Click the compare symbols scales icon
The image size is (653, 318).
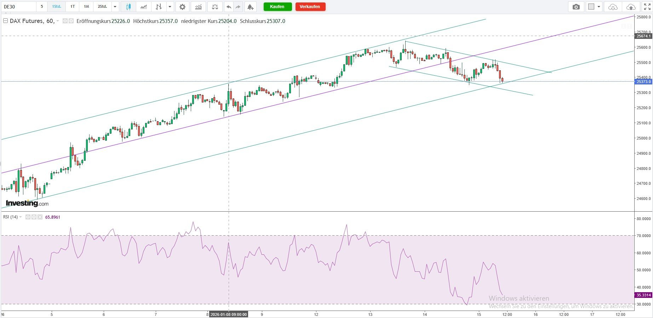[x=215, y=7]
